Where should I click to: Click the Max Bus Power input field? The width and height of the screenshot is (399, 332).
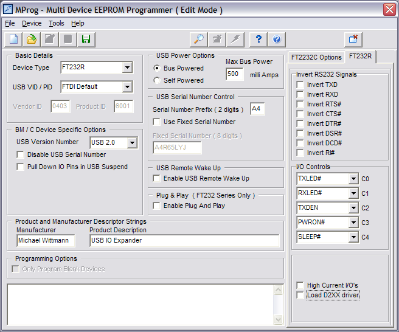234,74
